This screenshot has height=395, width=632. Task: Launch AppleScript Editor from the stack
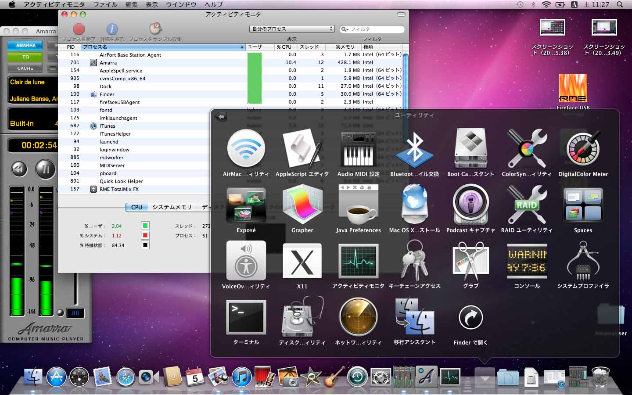[302, 149]
